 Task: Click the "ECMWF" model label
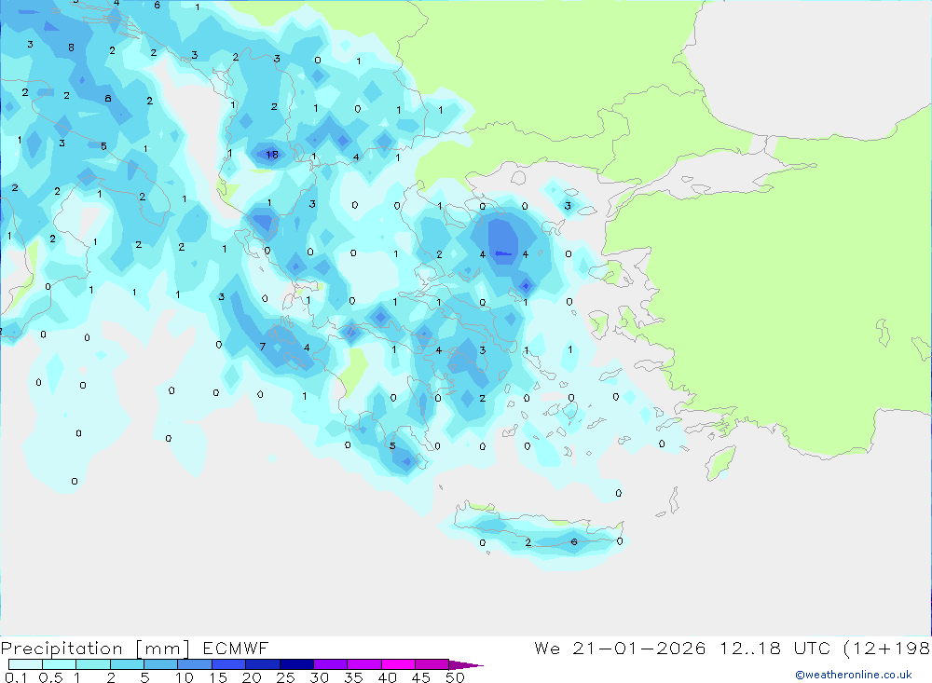[x=236, y=648]
